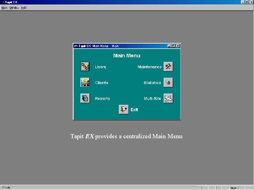Image resolution: width=254 pixels, height=190 pixels.
Task: Open the menu right of Window
Action: tap(24, 8)
